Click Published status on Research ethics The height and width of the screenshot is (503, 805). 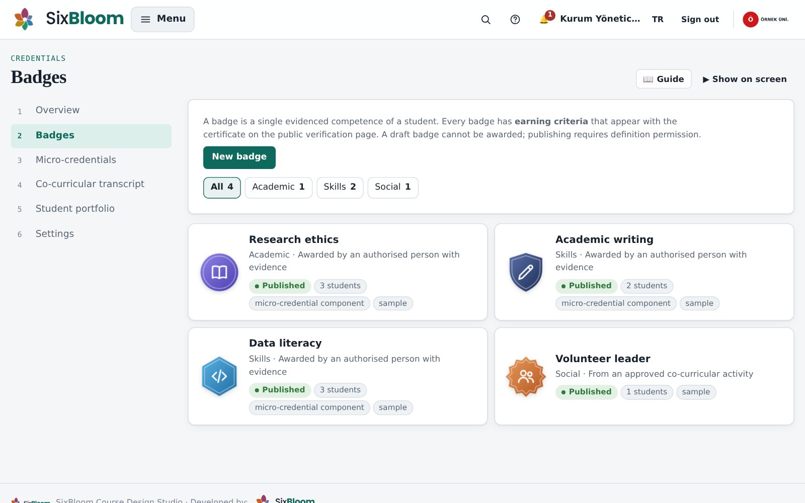point(280,286)
